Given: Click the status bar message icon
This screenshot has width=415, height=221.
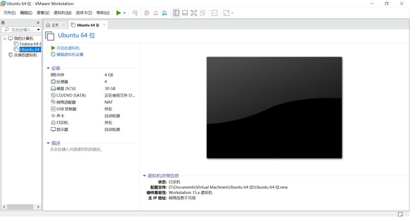Looking at the screenshot, I should tap(400, 214).
